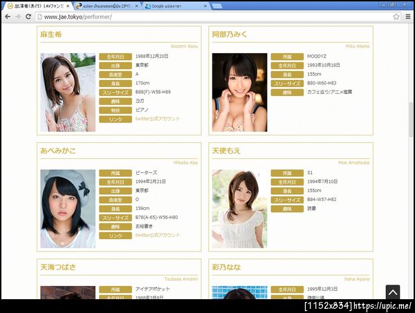Click the heading 天使もえ
This screenshot has width=415, height=313.
click(x=226, y=151)
